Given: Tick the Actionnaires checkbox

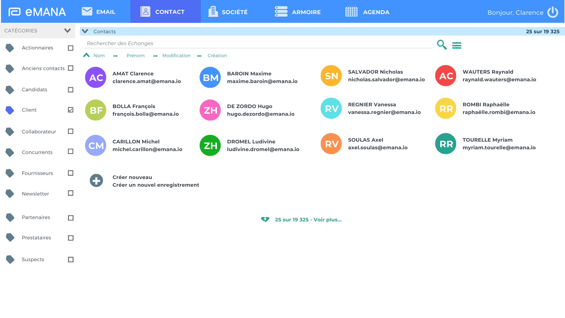Looking at the screenshot, I should point(71,48).
